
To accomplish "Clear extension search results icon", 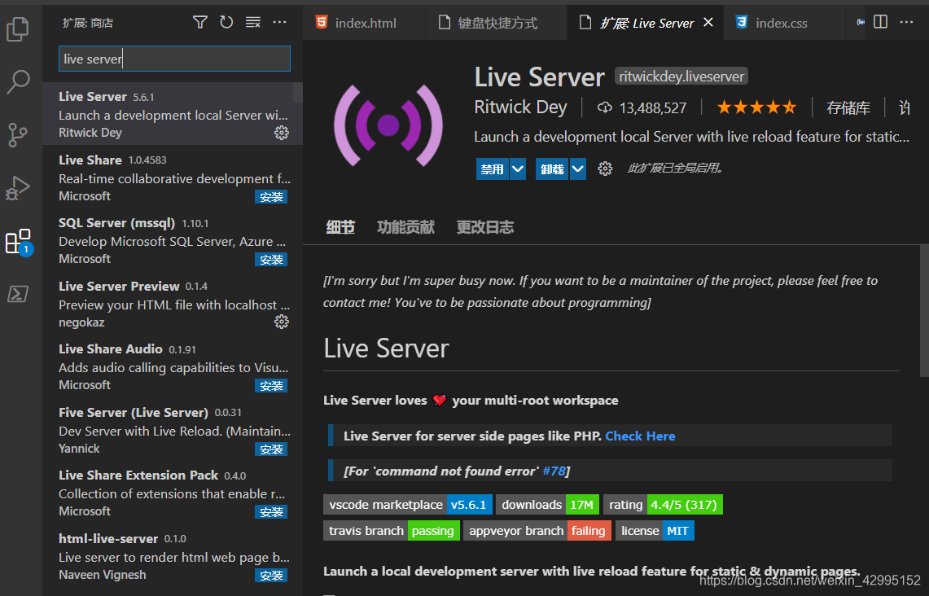I will pos(253,23).
